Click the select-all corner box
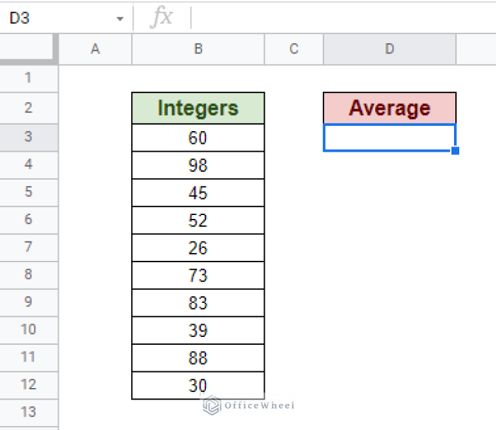Image resolution: width=496 pixels, height=430 pixels. [29, 49]
